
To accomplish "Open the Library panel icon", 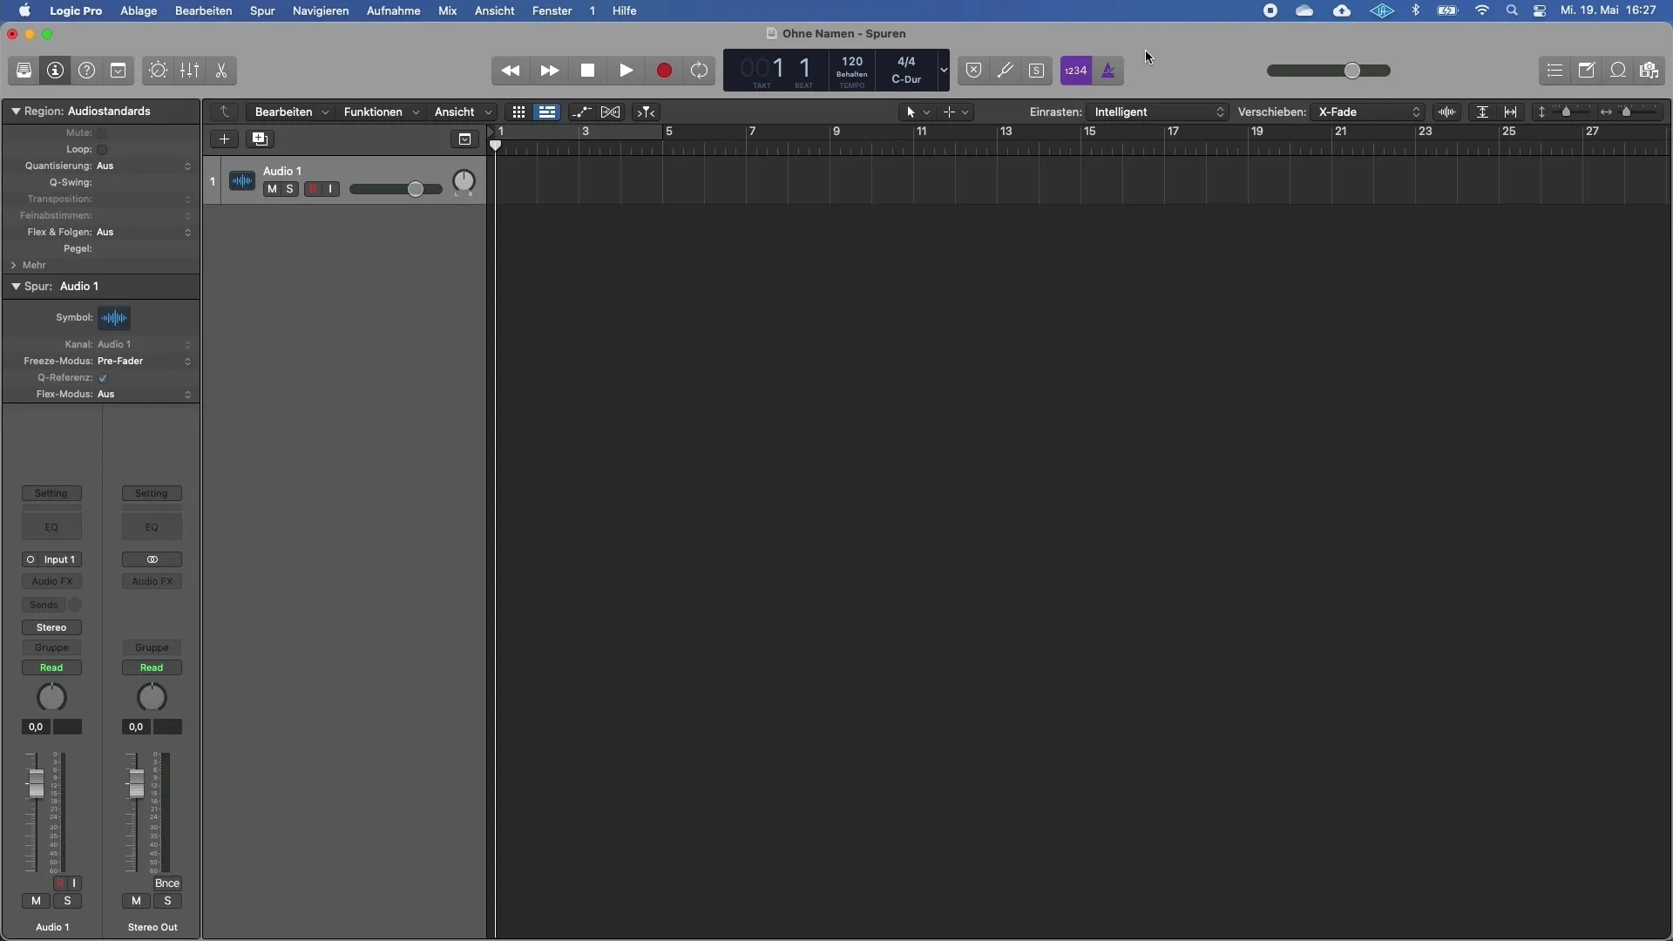I will (24, 71).
